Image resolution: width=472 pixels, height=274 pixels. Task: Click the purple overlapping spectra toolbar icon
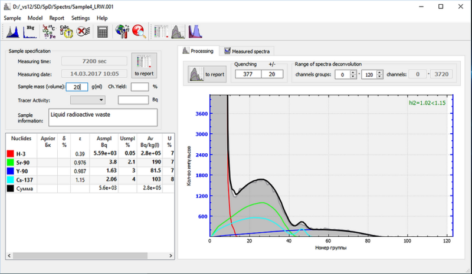point(195,32)
